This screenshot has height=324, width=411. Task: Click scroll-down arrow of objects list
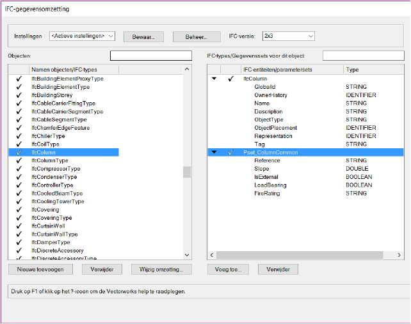(x=187, y=255)
